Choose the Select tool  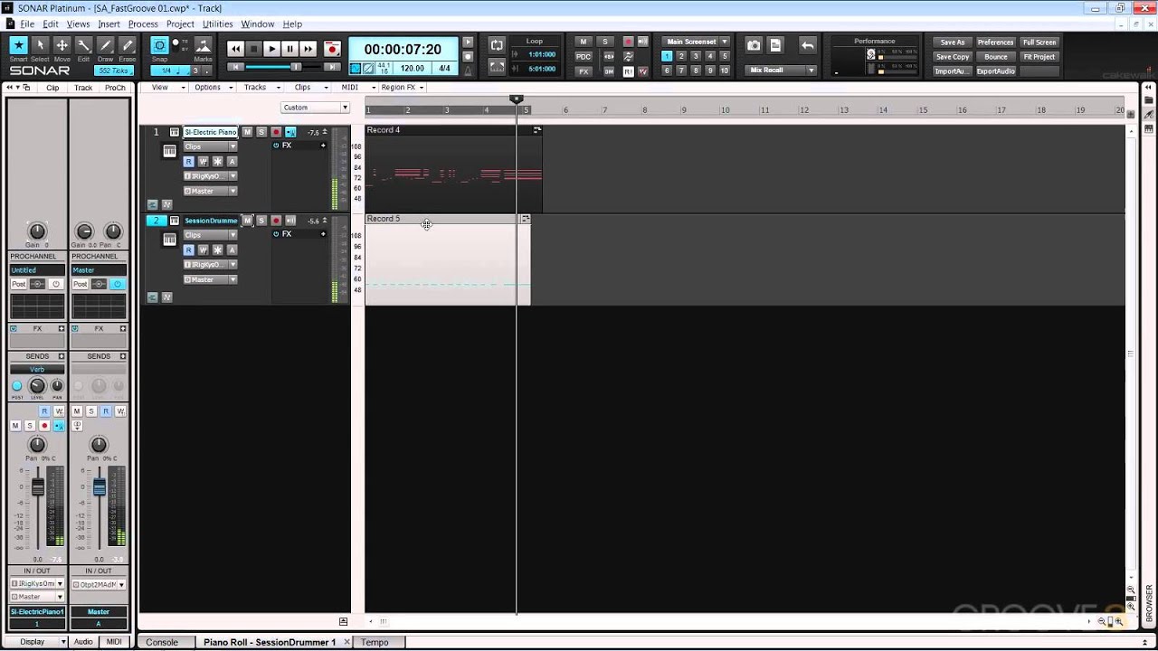[x=40, y=45]
